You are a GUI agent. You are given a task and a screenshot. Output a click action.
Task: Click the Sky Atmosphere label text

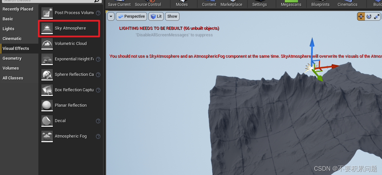70,28
